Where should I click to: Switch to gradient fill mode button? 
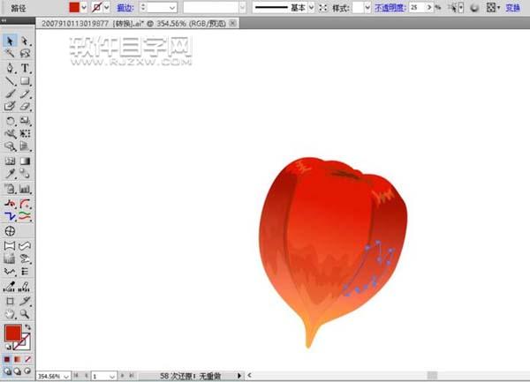pyautogui.click(x=18, y=359)
